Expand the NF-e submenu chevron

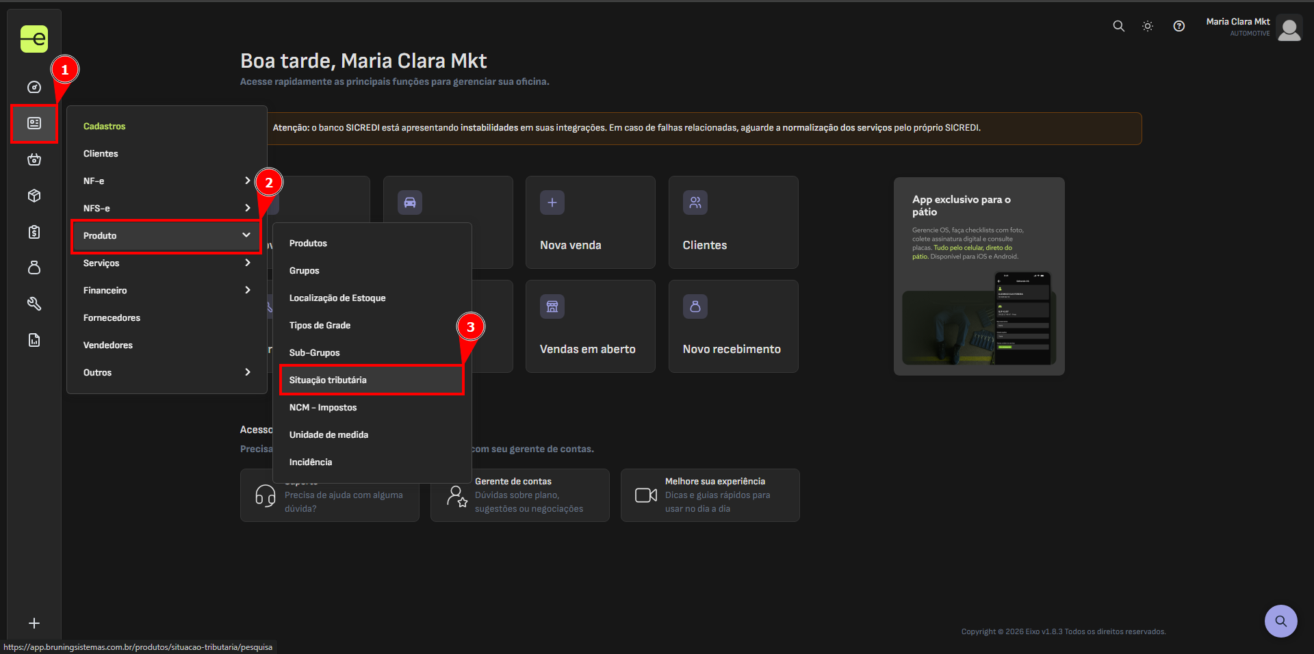247,181
